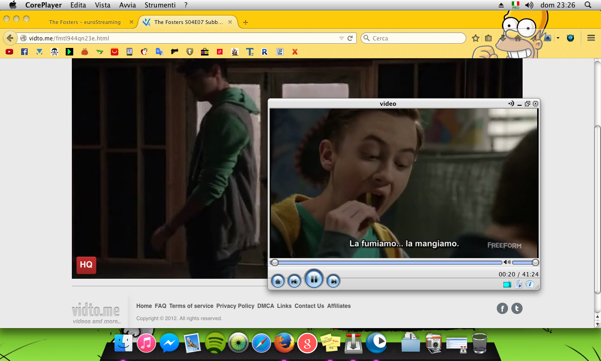The width and height of the screenshot is (601, 361).
Task: Open the blue R bookmark
Action: pyautogui.click(x=265, y=52)
